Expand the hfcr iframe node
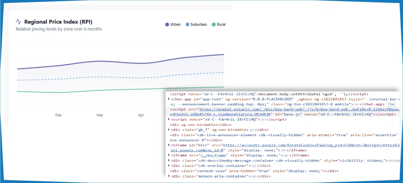 pos(169,145)
